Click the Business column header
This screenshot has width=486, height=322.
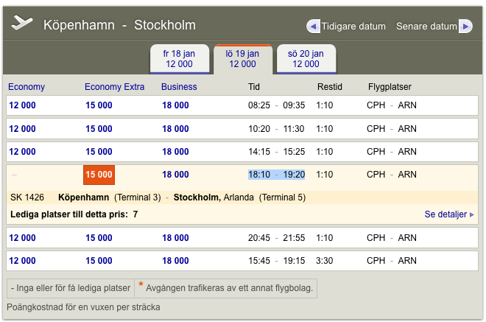pyautogui.click(x=180, y=87)
